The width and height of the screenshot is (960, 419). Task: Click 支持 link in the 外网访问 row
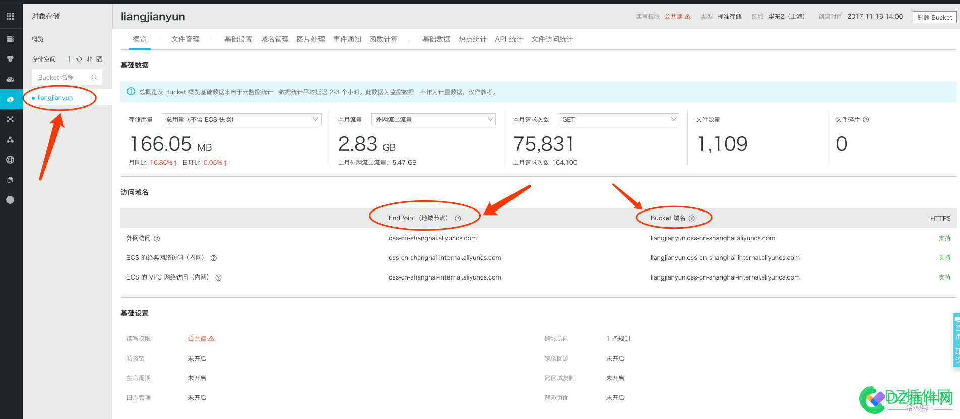945,238
